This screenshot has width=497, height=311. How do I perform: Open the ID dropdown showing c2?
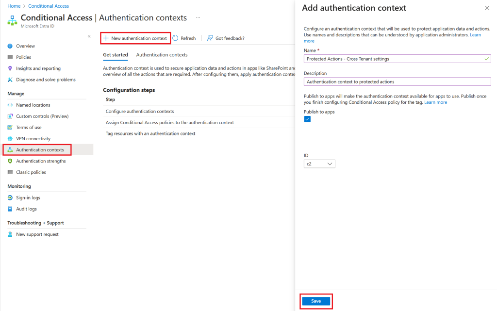click(x=320, y=164)
